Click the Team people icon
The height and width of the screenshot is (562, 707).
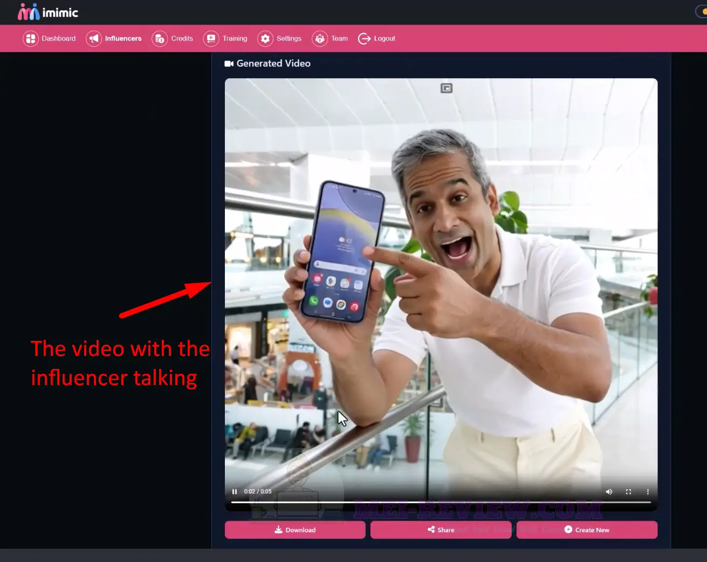320,38
